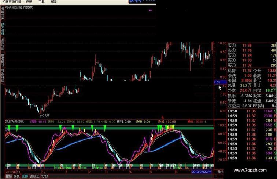This screenshot has width=277, height=179.
Task: Click the 10.00 price axis label
Action: click(x=222, y=43)
